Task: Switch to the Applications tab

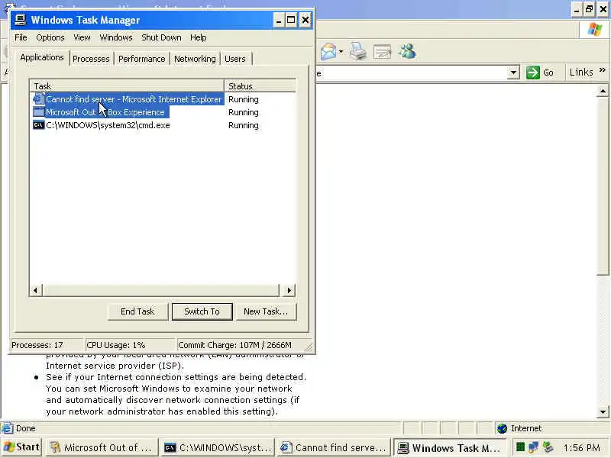Action: tap(42, 57)
